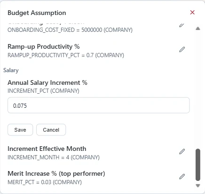Click Merit Increase % (top performer) label
The height and width of the screenshot is (194, 205).
click(56, 173)
